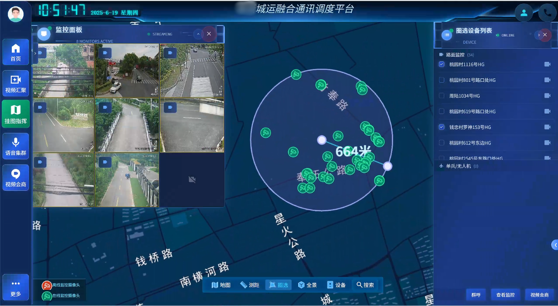
Task: Check the 桃园村619号路口处HG checkbox
Action: 442,111
